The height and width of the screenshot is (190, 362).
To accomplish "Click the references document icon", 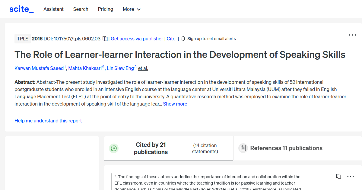I will 243,148.
